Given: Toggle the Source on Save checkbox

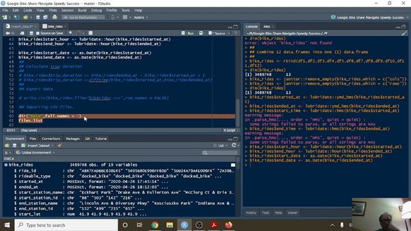Looking at the screenshot, I should point(38,33).
